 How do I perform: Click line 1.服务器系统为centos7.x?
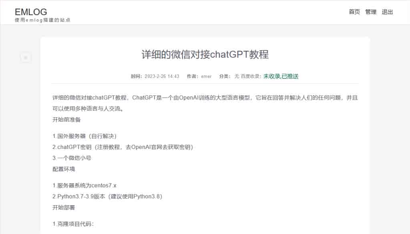(x=84, y=186)
